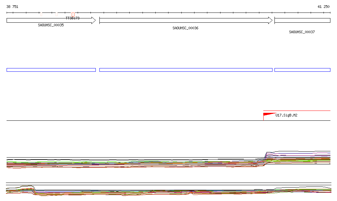
Task: Click the blue bar beneath SAOUHSC_00037
Action: click(x=302, y=70)
